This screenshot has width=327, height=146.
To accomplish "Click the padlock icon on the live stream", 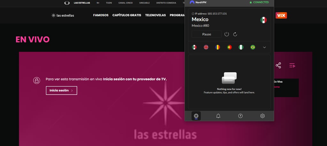I will tap(37, 80).
